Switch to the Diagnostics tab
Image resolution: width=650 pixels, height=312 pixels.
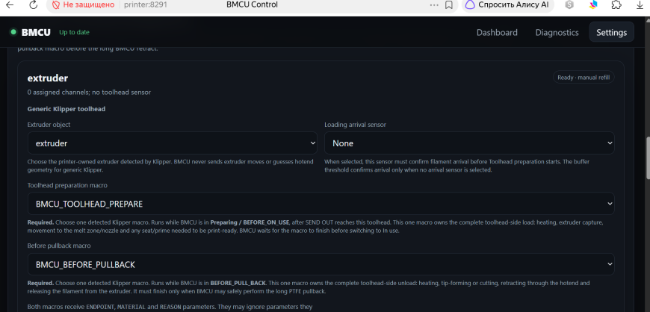[x=557, y=32]
